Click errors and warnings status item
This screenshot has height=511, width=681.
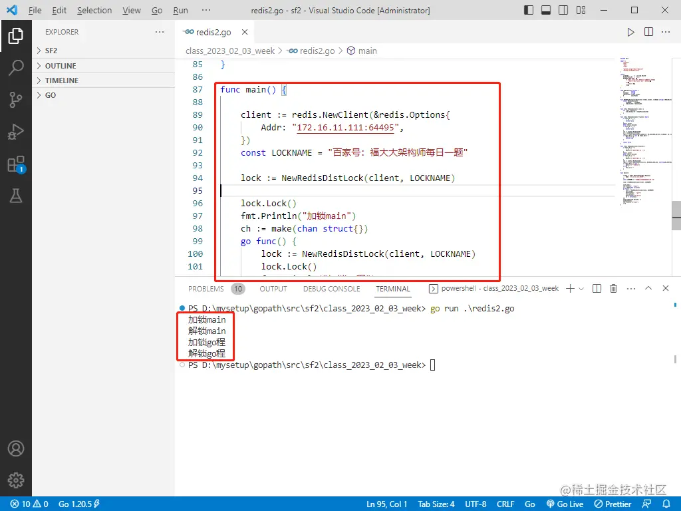(x=29, y=504)
